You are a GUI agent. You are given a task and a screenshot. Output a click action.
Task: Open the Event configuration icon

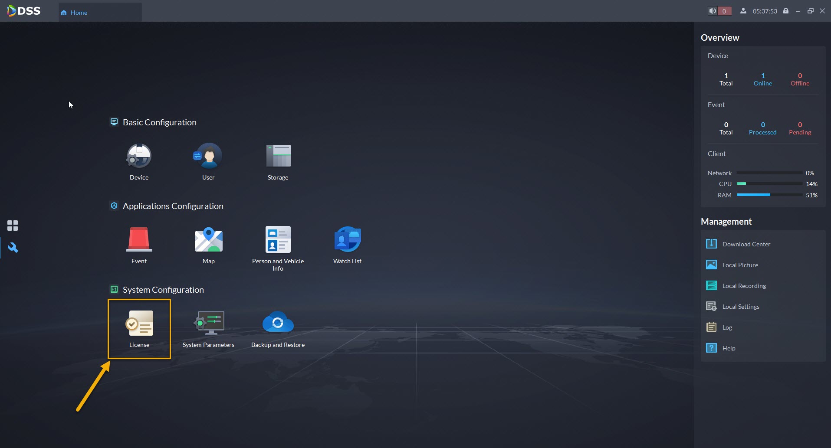(x=139, y=239)
